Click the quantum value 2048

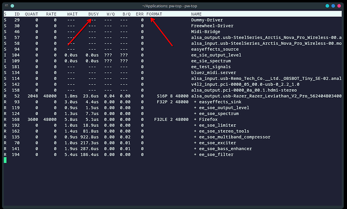(33, 96)
